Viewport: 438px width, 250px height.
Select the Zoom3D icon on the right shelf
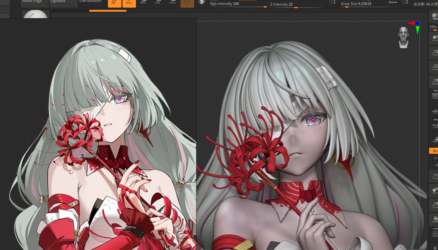(x=433, y=51)
